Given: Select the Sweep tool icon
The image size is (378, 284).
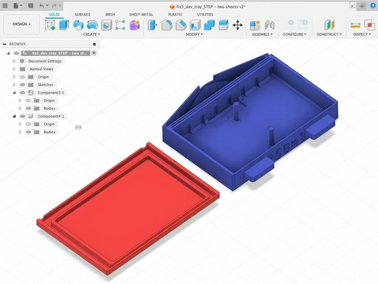Looking at the screenshot, I should (x=92, y=25).
